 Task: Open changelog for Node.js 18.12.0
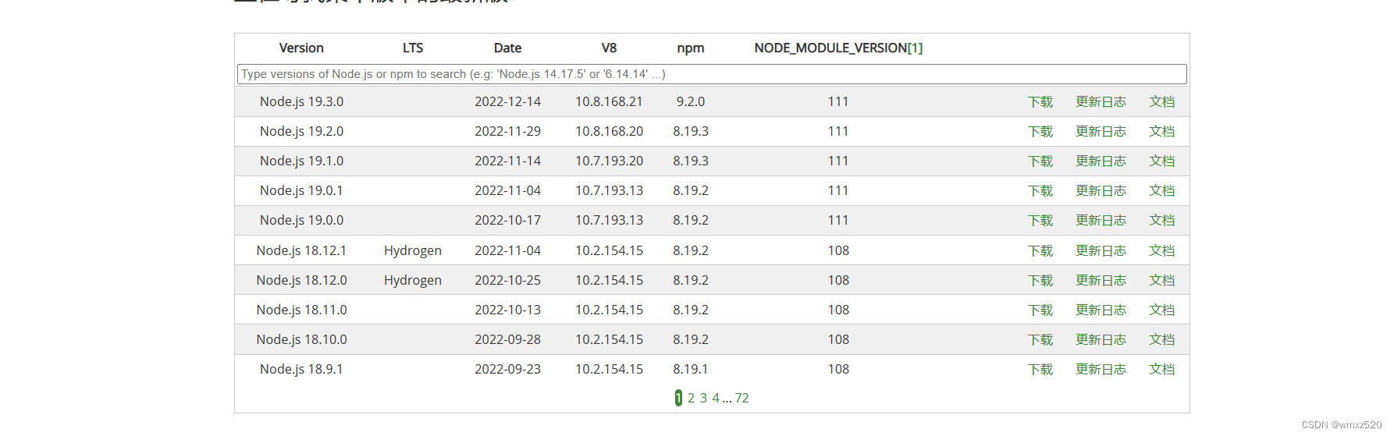point(1101,281)
